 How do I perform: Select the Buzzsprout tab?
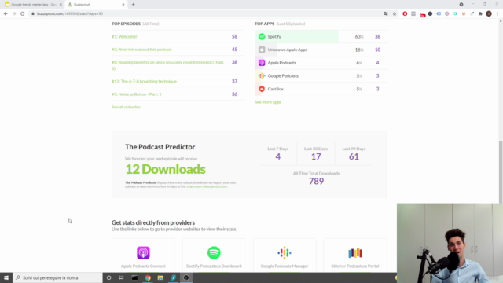(x=96, y=5)
